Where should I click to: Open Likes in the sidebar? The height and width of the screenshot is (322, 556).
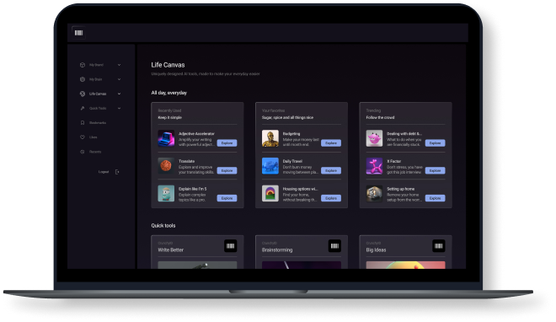point(94,137)
